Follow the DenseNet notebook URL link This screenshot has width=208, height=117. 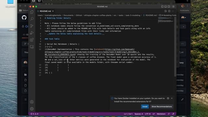(92, 52)
